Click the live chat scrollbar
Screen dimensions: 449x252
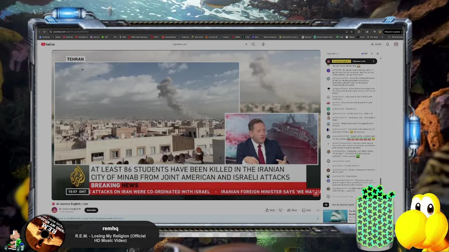tap(381, 182)
